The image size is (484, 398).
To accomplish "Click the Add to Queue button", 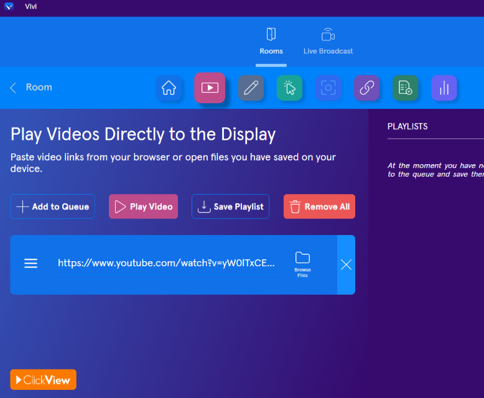I will [52, 206].
